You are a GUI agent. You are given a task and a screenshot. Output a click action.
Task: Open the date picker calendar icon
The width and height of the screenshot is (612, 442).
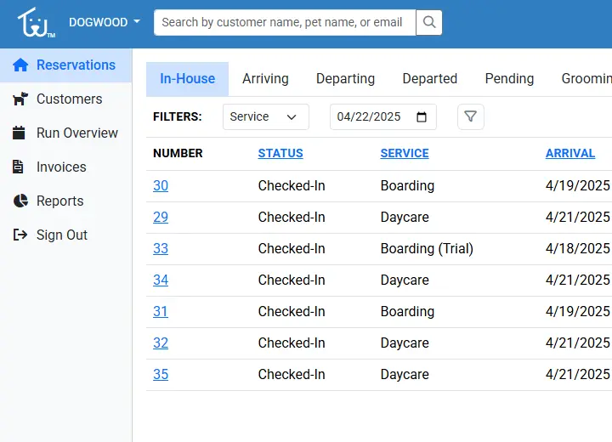coord(422,117)
